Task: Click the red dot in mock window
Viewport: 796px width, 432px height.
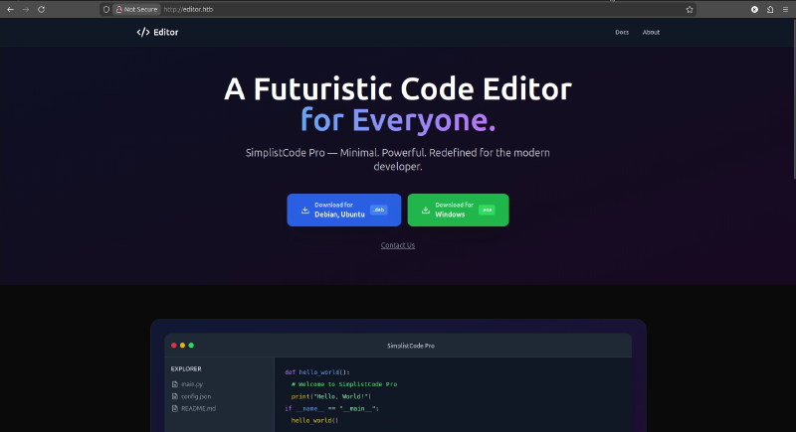Action: pos(174,345)
